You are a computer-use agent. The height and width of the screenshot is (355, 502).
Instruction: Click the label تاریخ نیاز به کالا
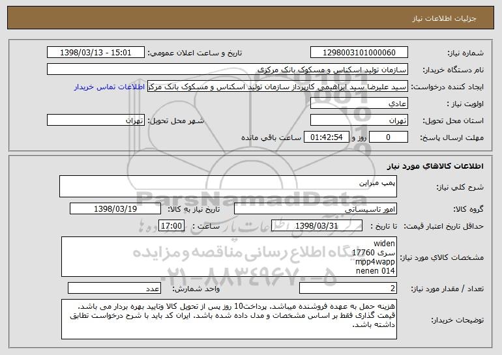tap(194, 209)
